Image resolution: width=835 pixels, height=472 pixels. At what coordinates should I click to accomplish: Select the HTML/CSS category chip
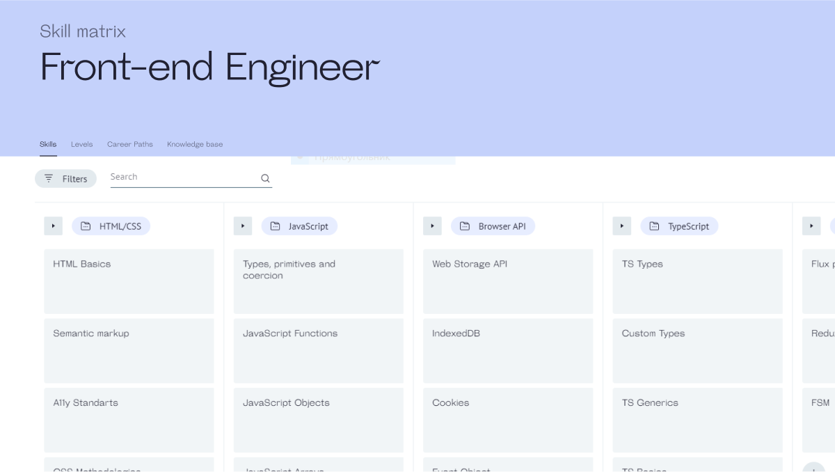click(111, 226)
